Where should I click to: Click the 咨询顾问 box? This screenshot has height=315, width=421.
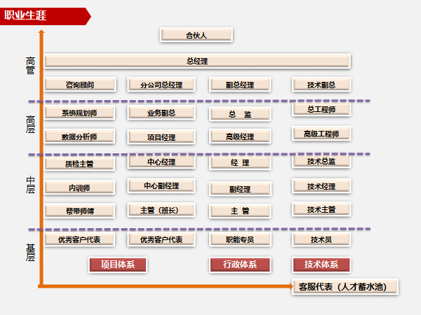tap(79, 85)
